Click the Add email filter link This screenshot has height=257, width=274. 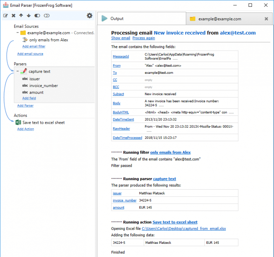coord(34,46)
